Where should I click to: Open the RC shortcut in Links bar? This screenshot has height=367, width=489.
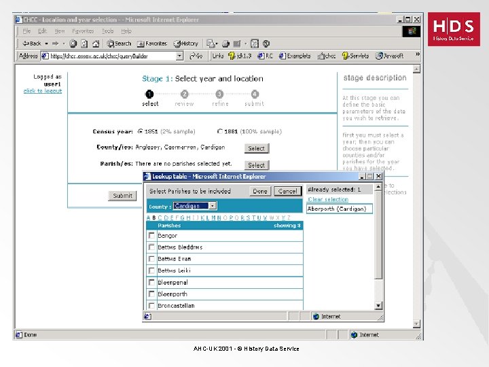[x=265, y=56]
